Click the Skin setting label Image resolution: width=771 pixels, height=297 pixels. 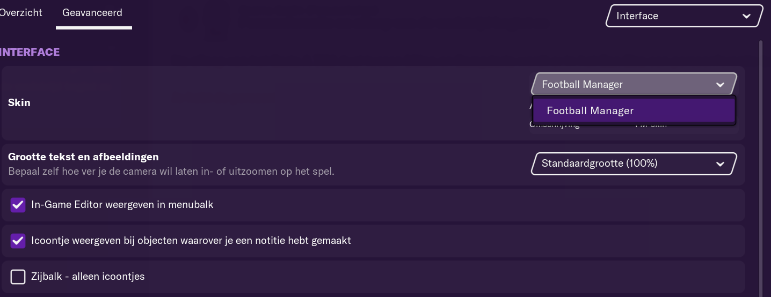coord(19,102)
